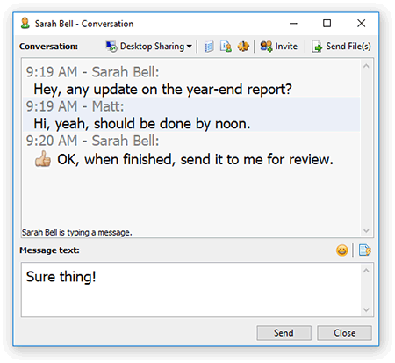Click the message template icon beside the smiley

365,250
